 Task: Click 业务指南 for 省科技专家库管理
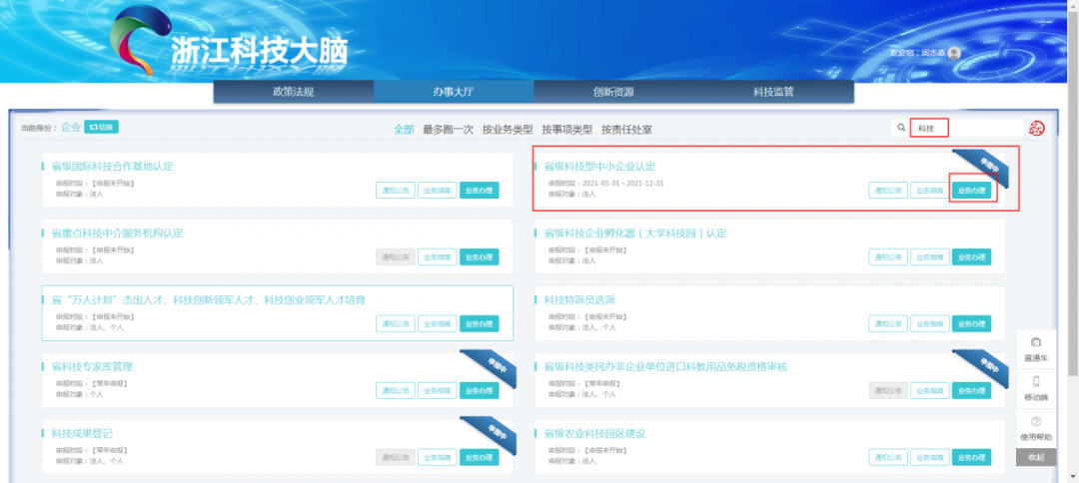point(437,390)
